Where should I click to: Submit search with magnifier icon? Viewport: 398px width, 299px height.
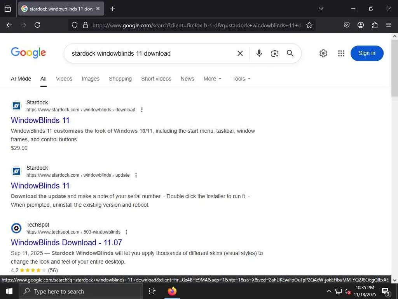(290, 53)
